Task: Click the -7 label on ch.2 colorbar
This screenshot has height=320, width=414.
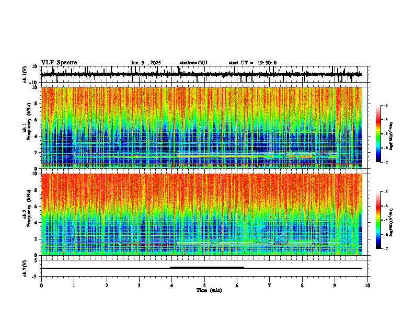Action: pos(386,249)
